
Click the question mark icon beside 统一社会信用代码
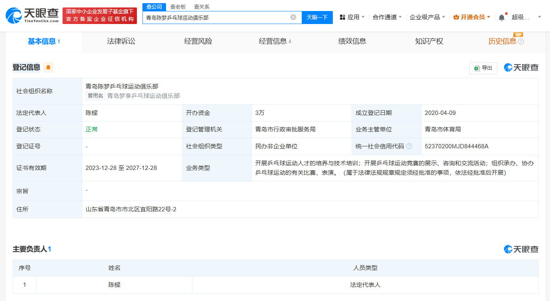pos(408,146)
